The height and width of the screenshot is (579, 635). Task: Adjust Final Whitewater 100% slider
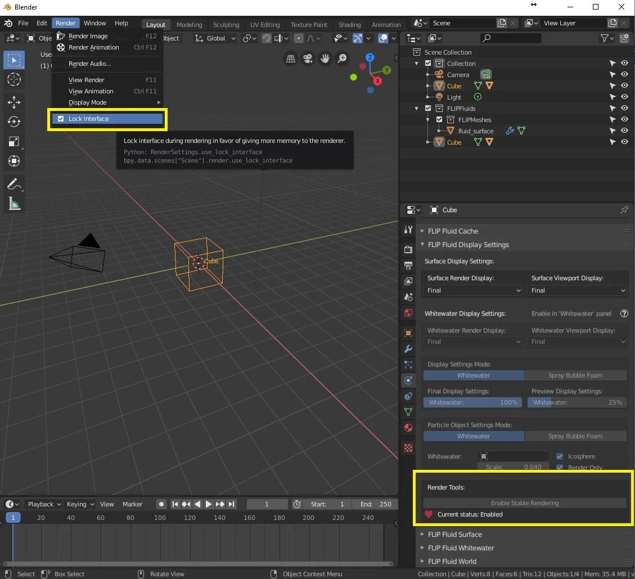tap(473, 402)
